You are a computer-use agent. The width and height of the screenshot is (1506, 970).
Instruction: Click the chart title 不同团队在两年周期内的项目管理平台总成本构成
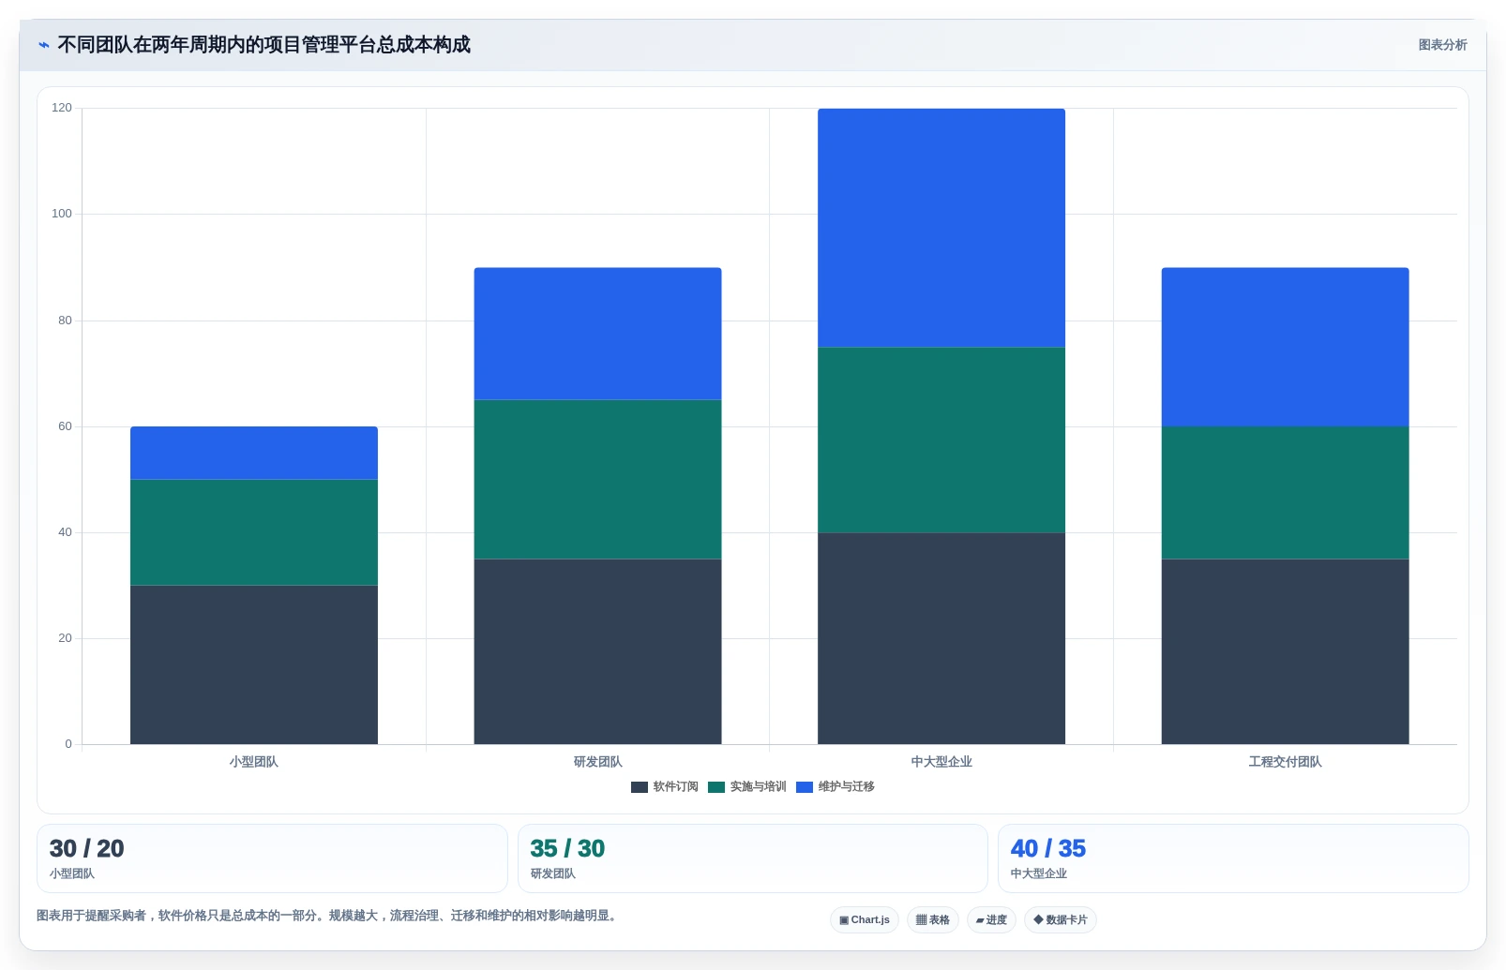264,45
